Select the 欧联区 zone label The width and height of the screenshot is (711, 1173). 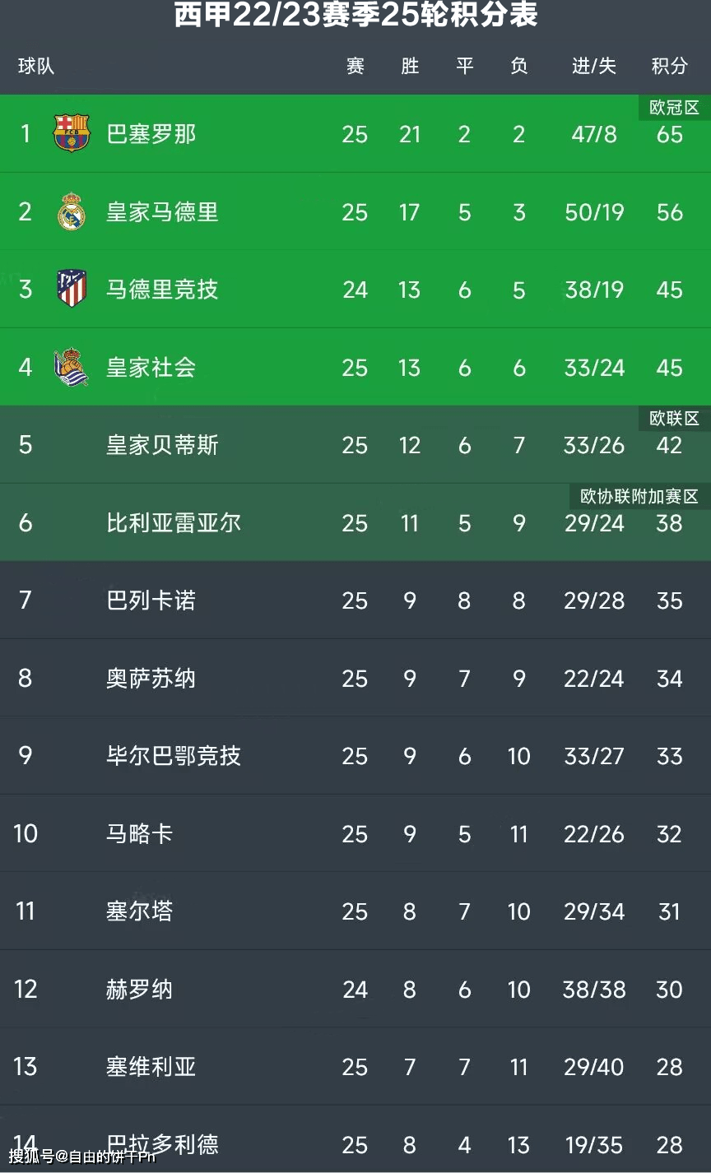(x=674, y=418)
